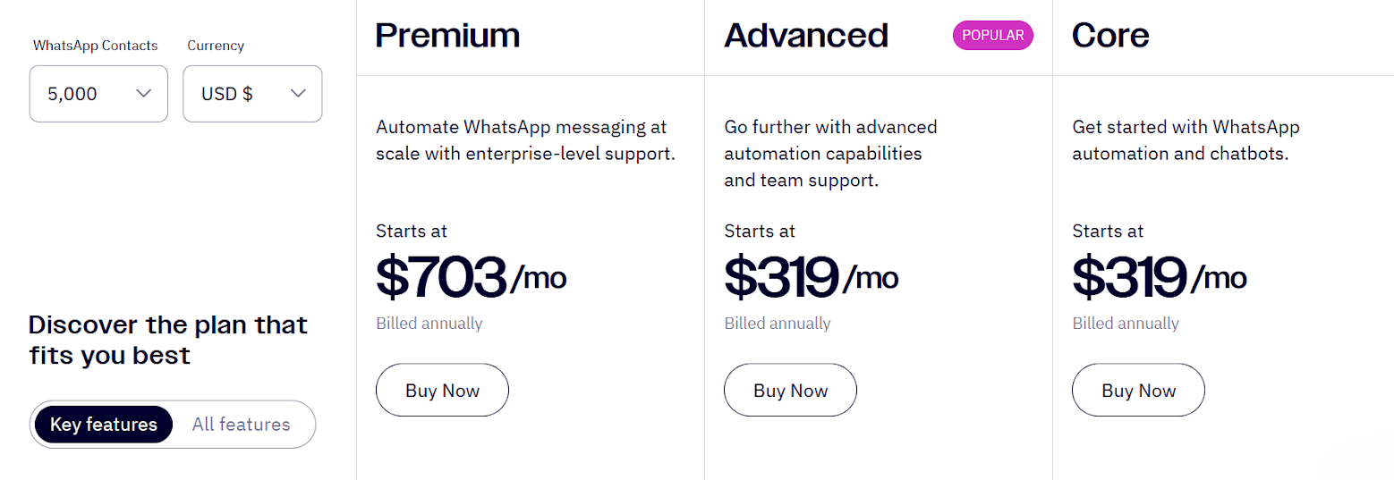Switch to the All features view
The image size is (1394, 480).
coord(242,425)
